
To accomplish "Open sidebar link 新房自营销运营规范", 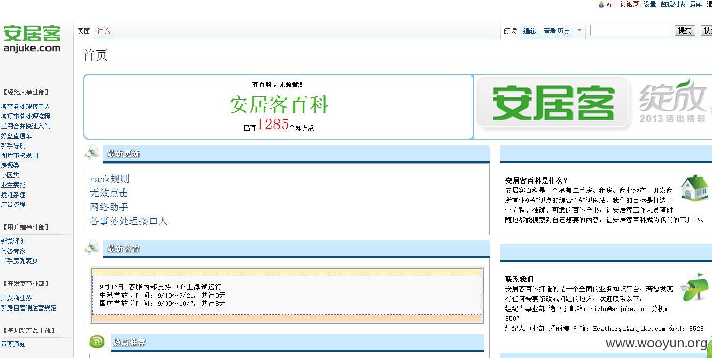I will 28,308.
